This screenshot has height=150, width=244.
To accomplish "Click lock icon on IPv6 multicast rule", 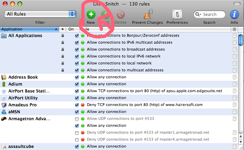I will [x=63, y=43].
